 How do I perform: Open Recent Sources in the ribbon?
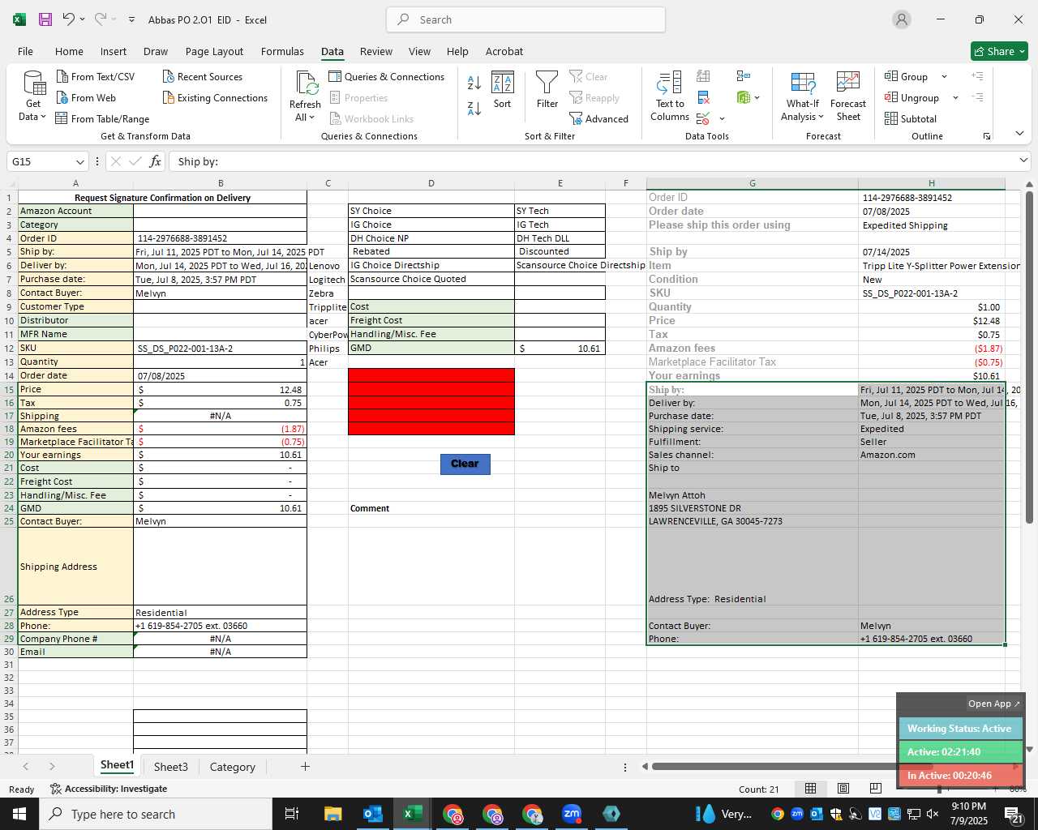tap(202, 76)
